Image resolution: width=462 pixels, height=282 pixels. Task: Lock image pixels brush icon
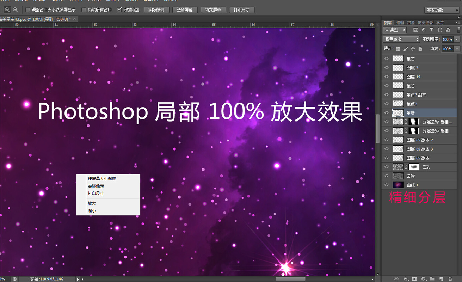point(405,49)
